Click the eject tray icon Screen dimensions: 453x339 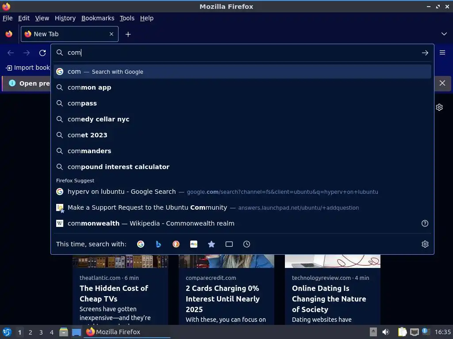(373, 332)
